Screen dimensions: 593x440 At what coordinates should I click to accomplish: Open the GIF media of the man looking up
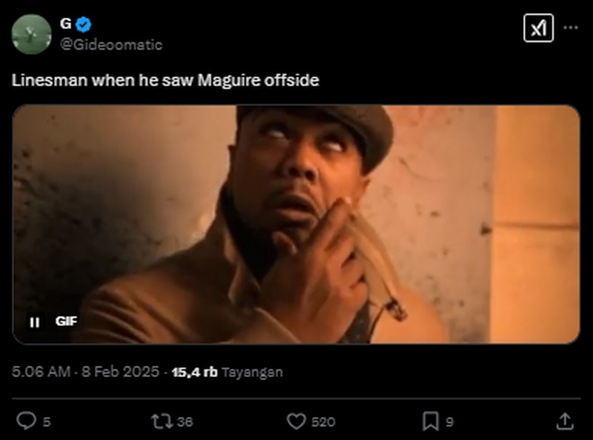pyautogui.click(x=296, y=222)
